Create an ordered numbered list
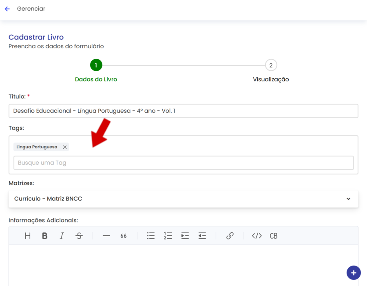Screen dimensions: 367x286 pyautogui.click(x=168, y=236)
